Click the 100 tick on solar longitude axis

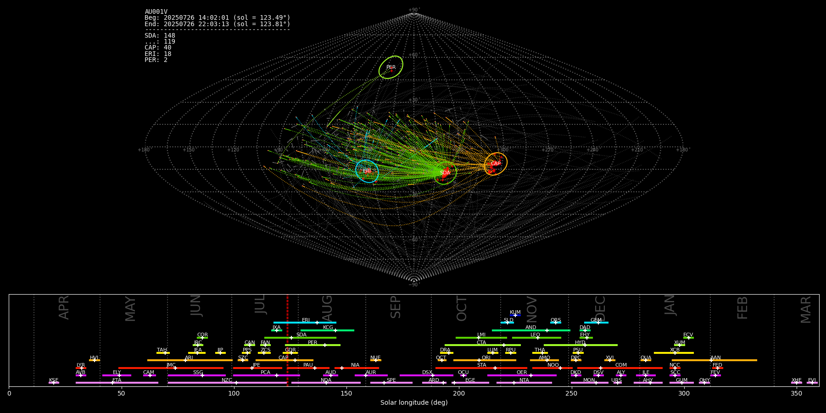tap(234, 393)
